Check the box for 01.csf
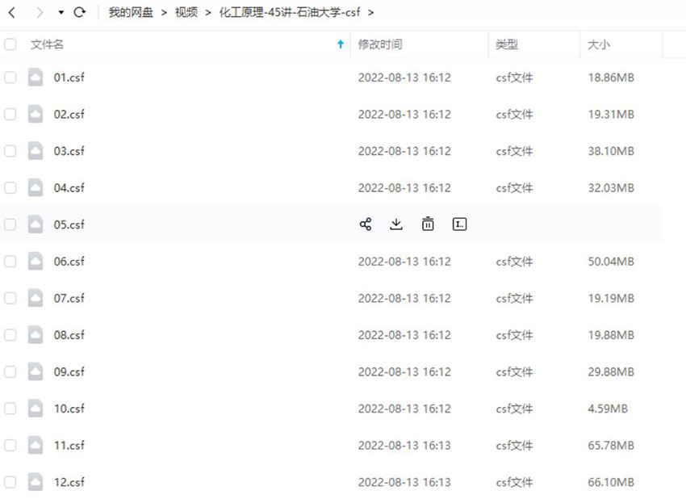 click(10, 78)
